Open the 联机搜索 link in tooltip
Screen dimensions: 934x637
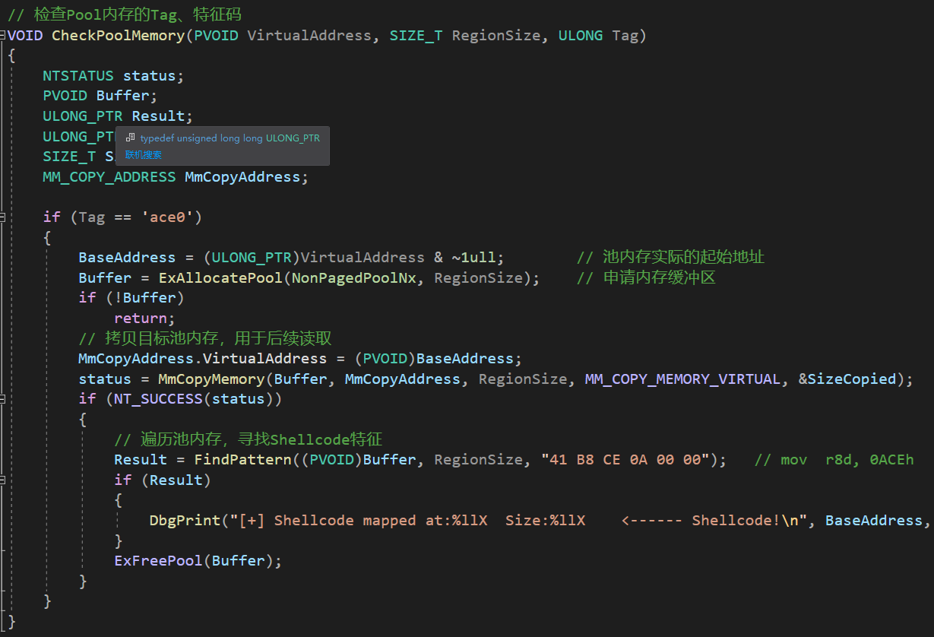pos(143,154)
